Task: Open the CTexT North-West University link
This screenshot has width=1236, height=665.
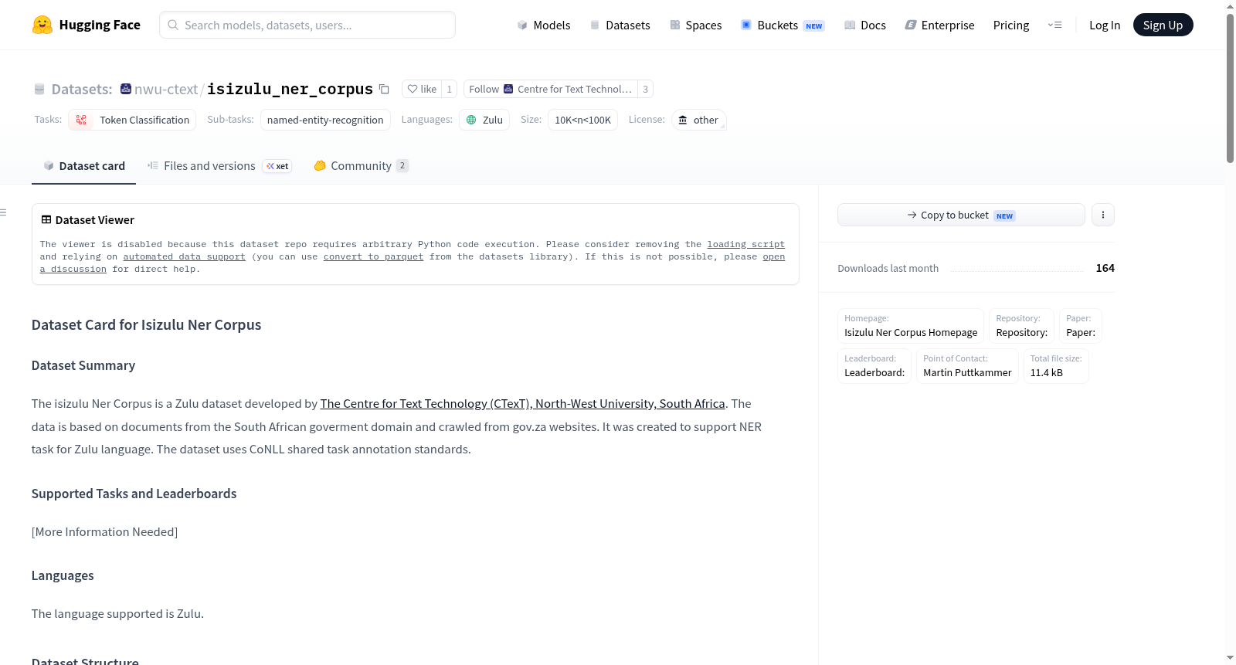Action: (522, 403)
